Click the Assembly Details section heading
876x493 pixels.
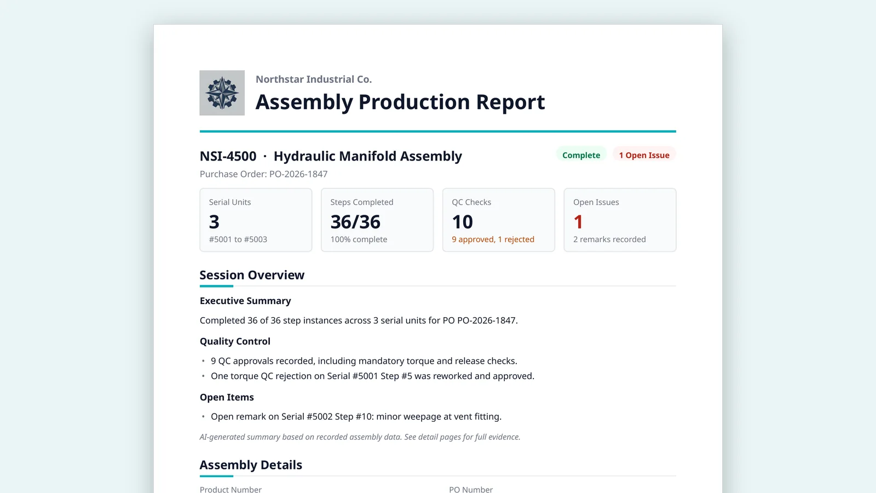(x=251, y=465)
